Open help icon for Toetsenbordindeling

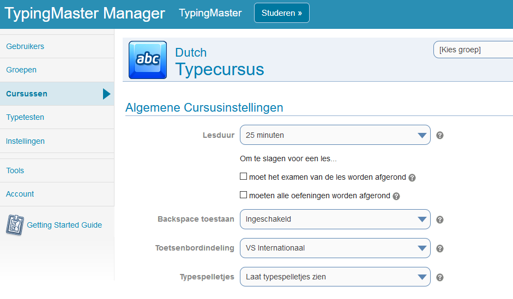(440, 249)
